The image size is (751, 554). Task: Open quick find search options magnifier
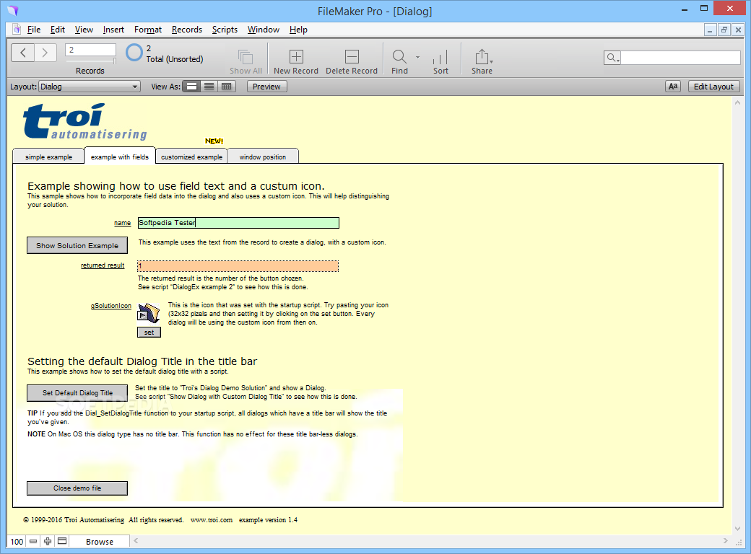pyautogui.click(x=612, y=58)
